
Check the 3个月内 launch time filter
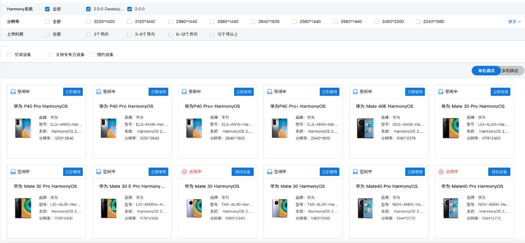tap(88, 34)
